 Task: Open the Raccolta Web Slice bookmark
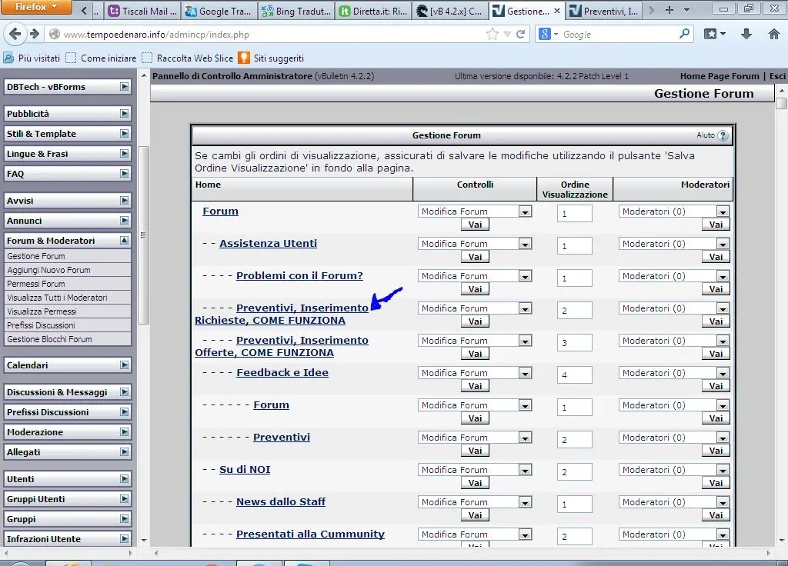coord(188,58)
